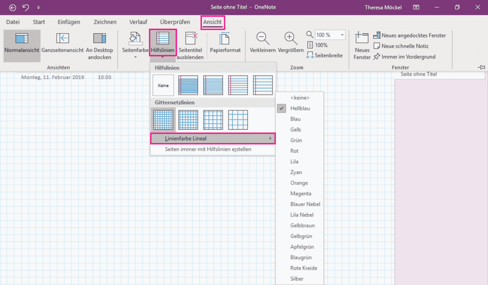The height and width of the screenshot is (285, 488).
Task: Click the Vergrößern zoom icon
Action: [x=290, y=38]
